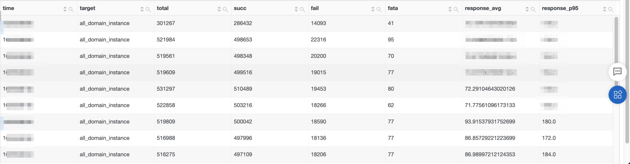
Task: Click the search icon in target column header
Action: tap(148, 9)
